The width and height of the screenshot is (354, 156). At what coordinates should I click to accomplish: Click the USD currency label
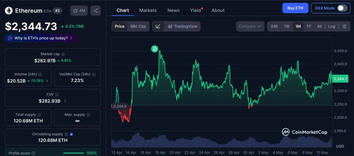[340, 146]
